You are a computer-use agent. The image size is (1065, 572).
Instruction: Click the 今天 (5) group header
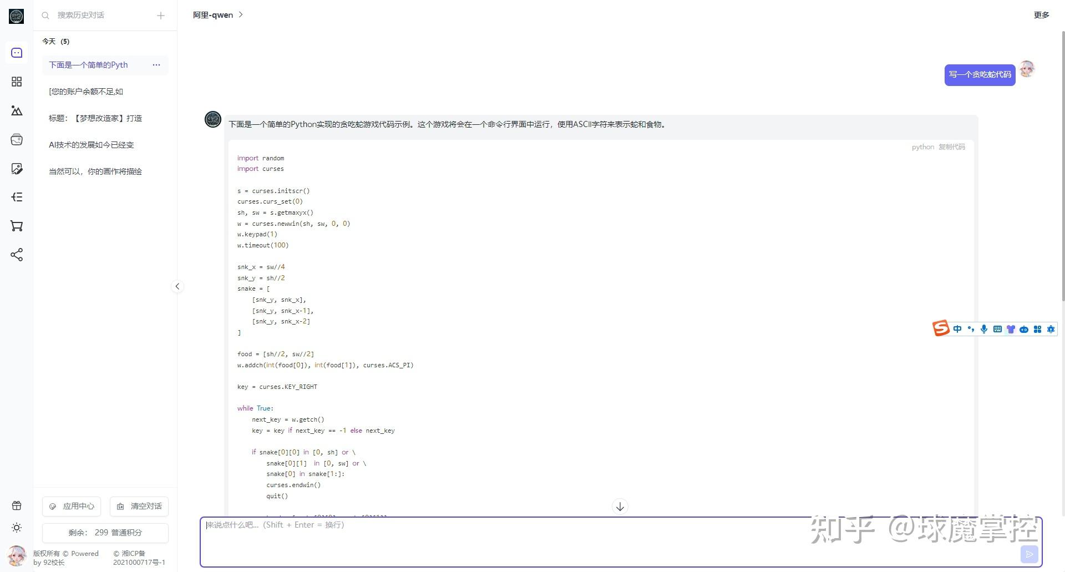point(56,42)
